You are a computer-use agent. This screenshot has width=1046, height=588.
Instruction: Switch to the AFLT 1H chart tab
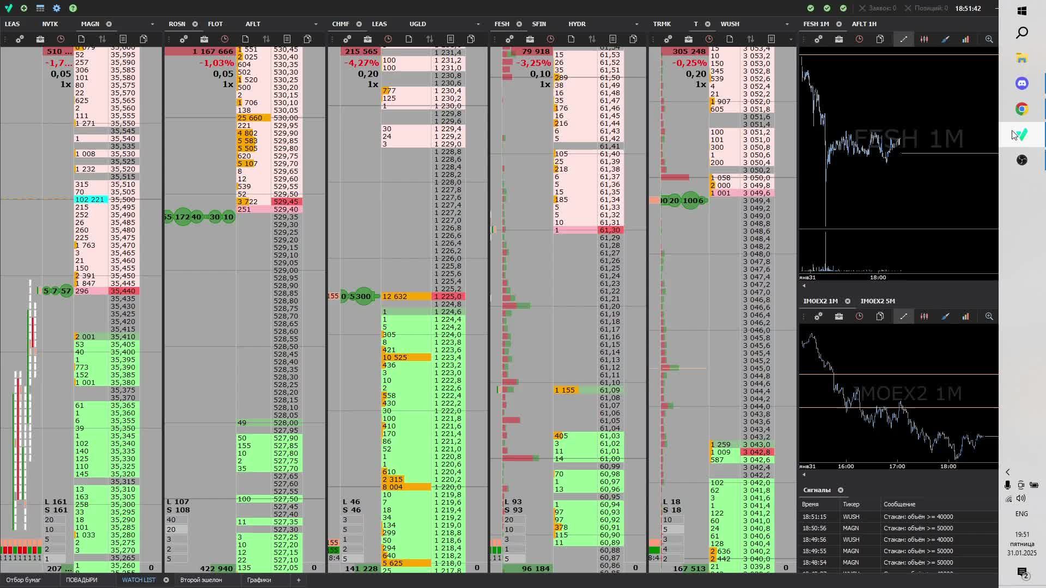[863, 24]
